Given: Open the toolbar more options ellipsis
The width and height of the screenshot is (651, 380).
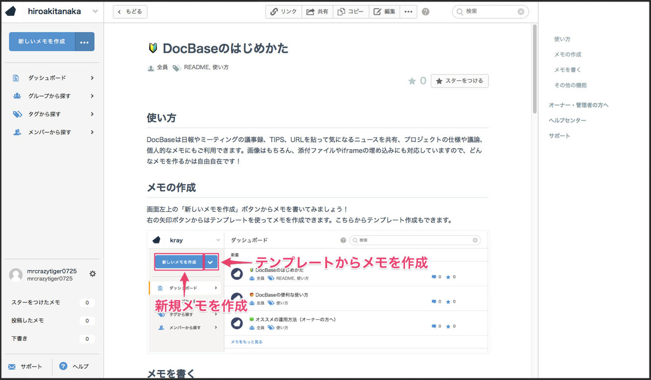Looking at the screenshot, I should pos(408,11).
